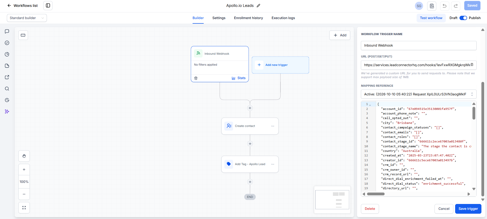Open the history clock sidebar icon

pyautogui.click(x=7, y=100)
